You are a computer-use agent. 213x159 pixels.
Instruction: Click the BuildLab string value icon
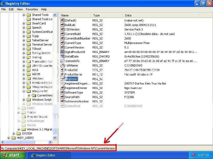tap(62, 25)
